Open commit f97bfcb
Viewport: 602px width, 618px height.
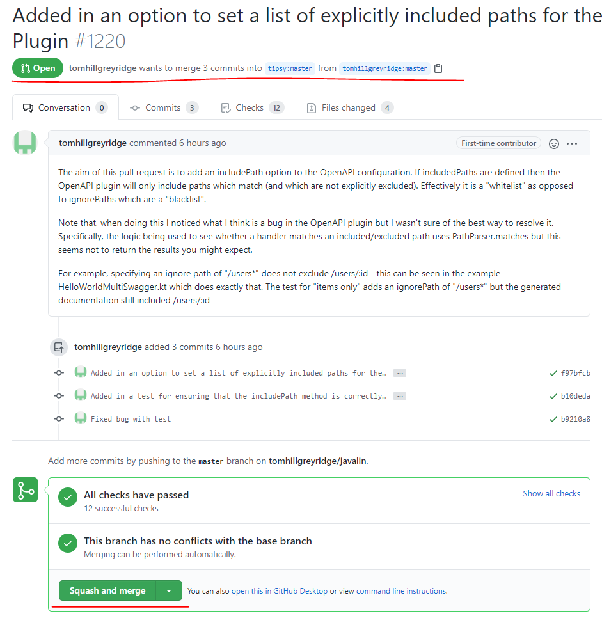click(576, 373)
